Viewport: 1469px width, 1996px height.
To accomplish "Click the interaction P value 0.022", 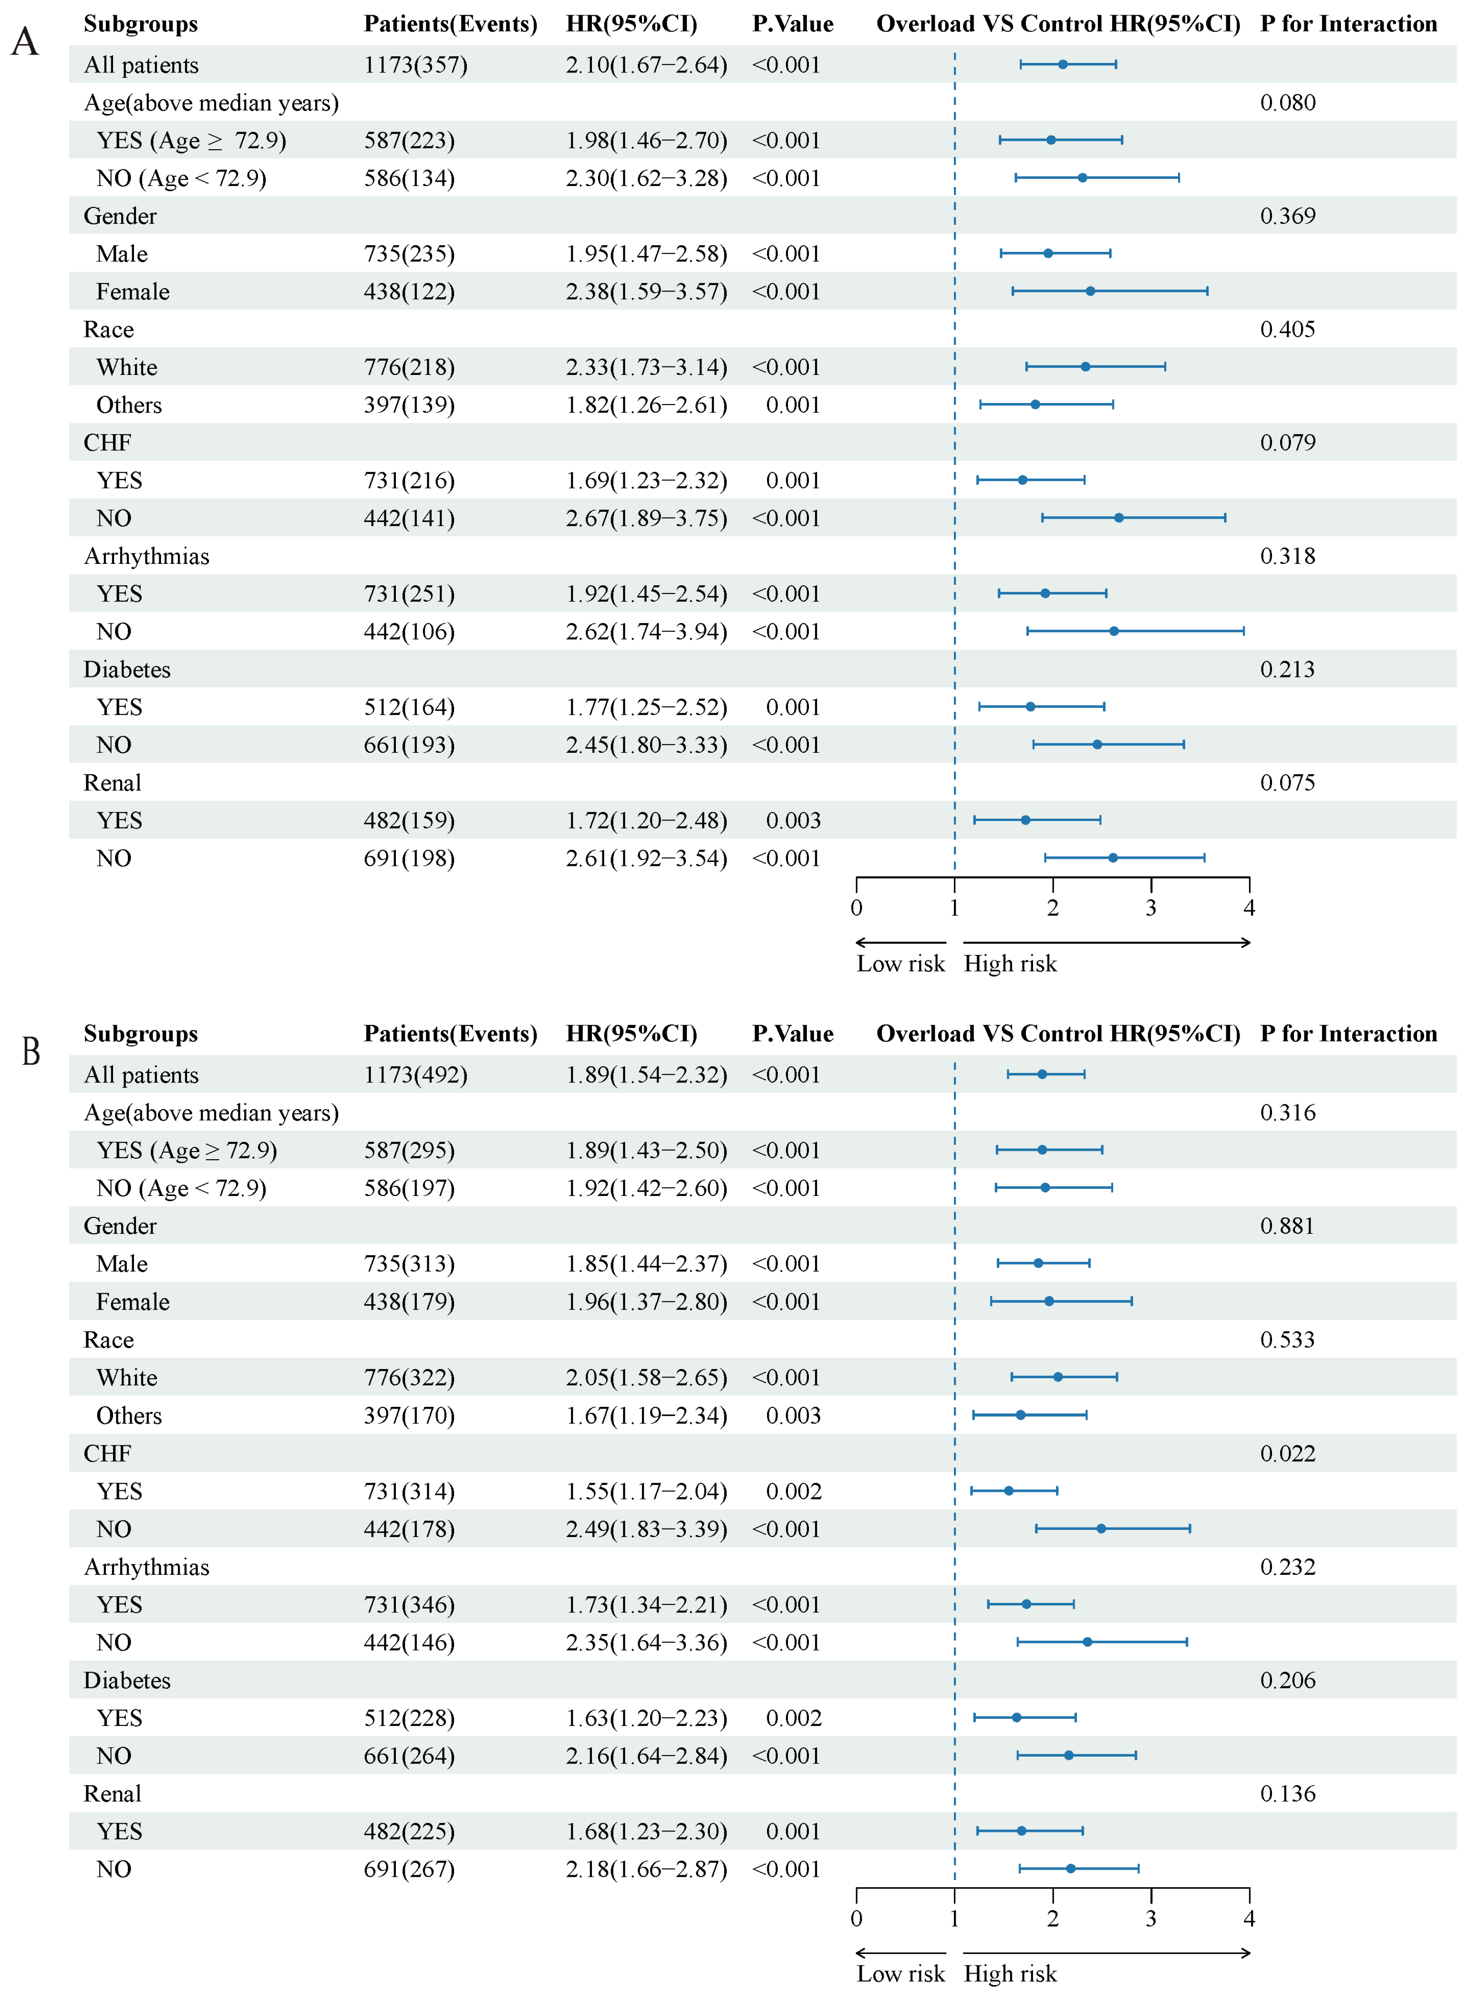I will point(1287,1454).
